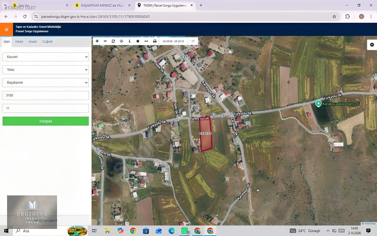Screen dimensions: 377x236
Task: Click the refresh map toolbar icon
Action: 113,41
